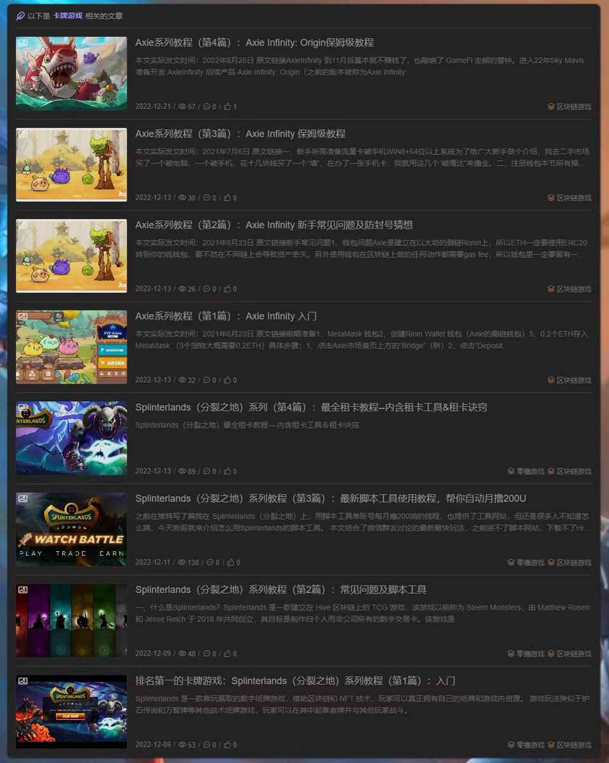Click excerpt starting 本文实际发文时间：2022年8月26日
The width and height of the screenshot is (609, 763).
(360, 66)
